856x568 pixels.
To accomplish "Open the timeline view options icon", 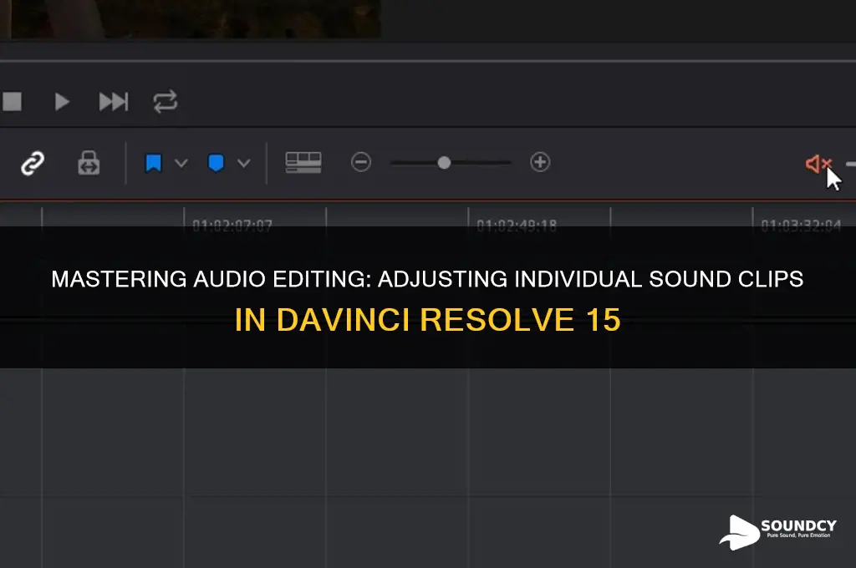I will coord(303,163).
